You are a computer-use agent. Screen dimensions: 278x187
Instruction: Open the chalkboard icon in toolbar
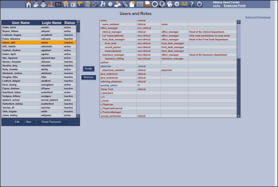[x=58, y=4]
